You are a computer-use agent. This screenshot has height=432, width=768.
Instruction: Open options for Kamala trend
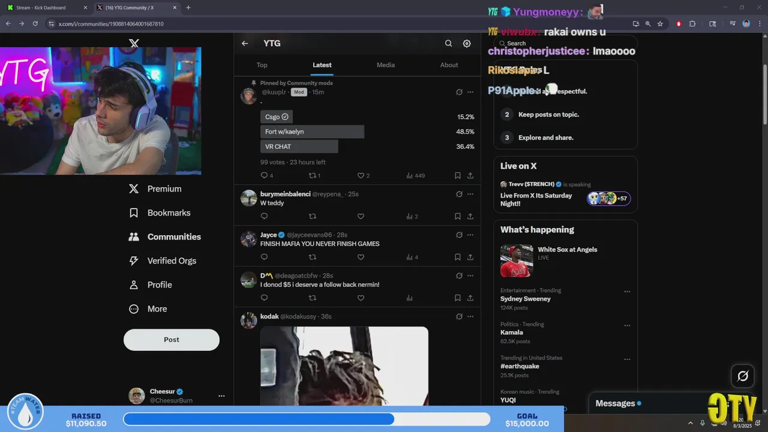point(627,325)
